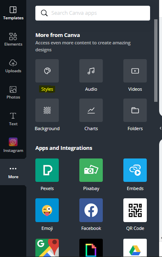Screen dimensions: 162x257
Task: Click the Pexels label
Action: (47, 188)
